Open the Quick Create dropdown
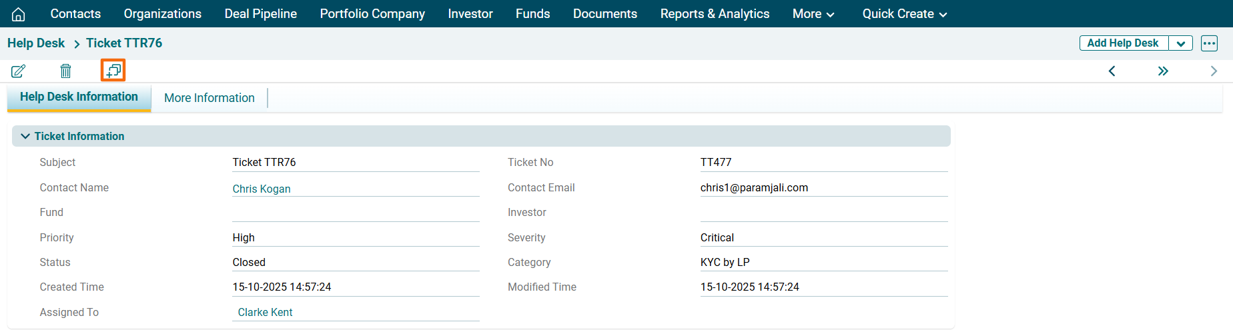The height and width of the screenshot is (336, 1233). (904, 14)
